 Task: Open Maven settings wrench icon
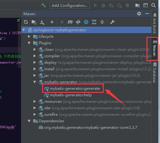coord(112,22)
